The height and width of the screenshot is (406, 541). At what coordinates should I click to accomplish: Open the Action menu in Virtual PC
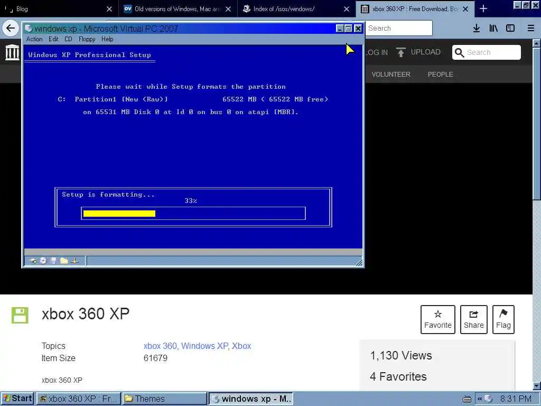point(34,39)
